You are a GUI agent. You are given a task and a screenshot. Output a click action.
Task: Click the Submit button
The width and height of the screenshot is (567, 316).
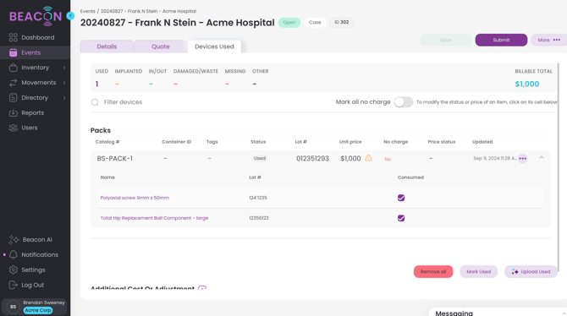click(501, 40)
